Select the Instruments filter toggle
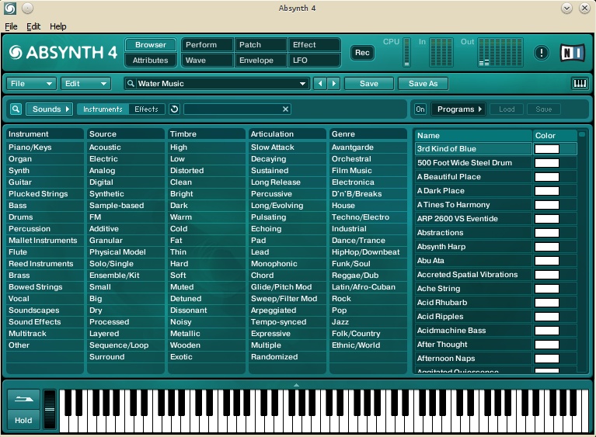This screenshot has height=437, width=596. (x=103, y=109)
